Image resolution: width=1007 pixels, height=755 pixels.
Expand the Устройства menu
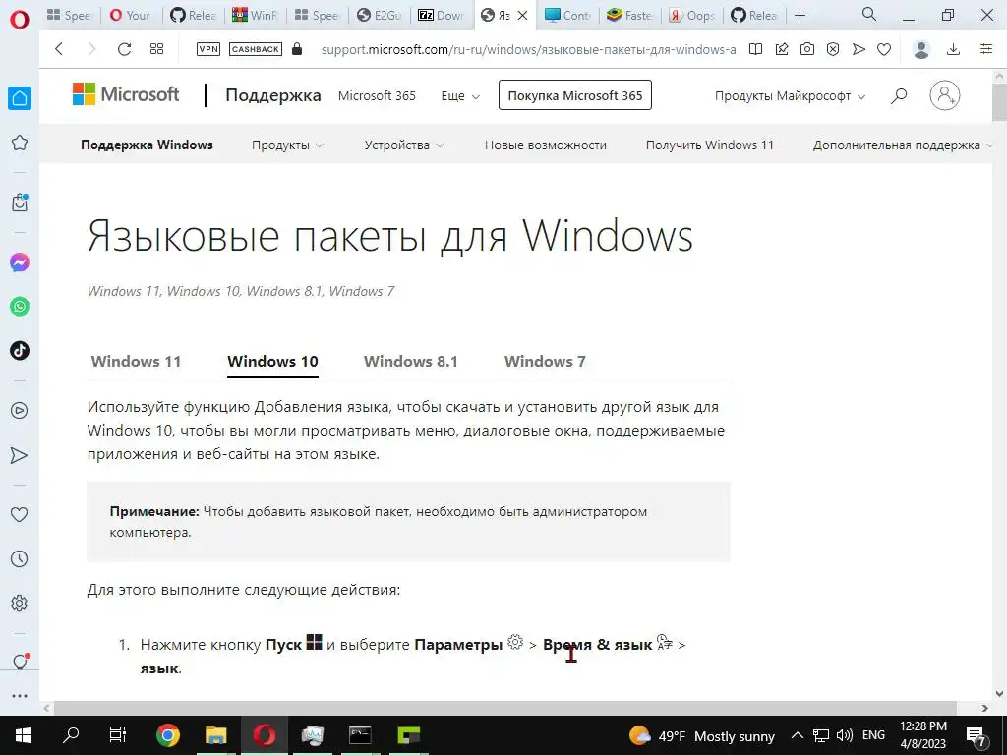(x=404, y=145)
